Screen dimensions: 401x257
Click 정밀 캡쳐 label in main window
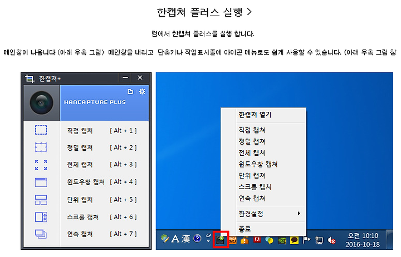coord(80,147)
